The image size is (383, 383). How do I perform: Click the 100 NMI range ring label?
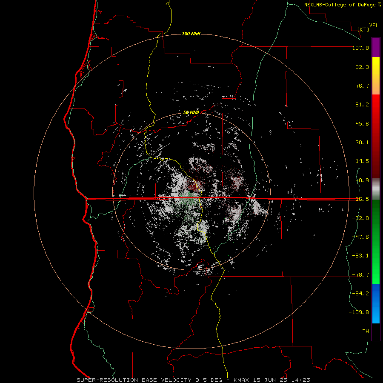(x=191, y=34)
